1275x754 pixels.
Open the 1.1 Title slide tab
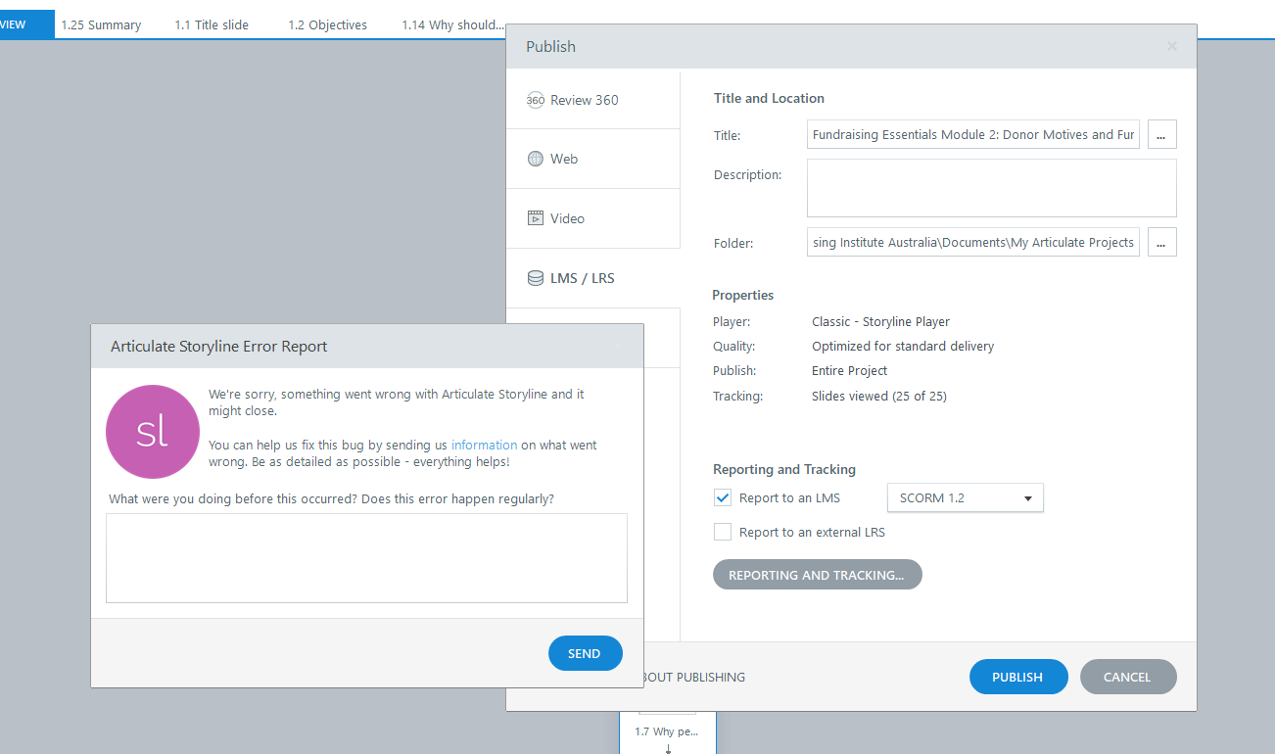212,24
